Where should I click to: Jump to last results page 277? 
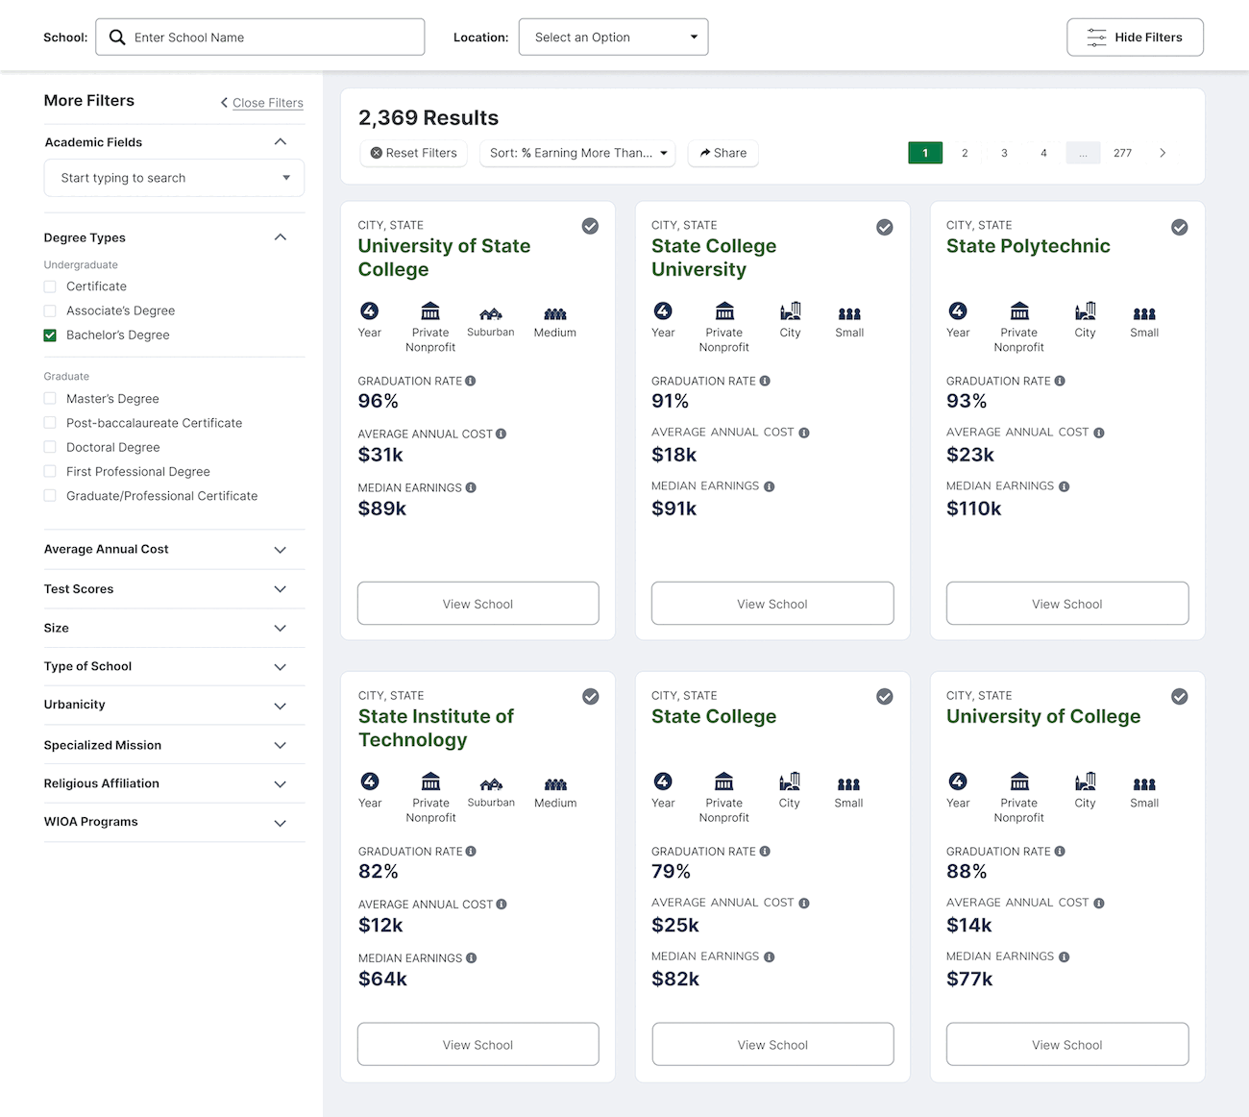pos(1122,153)
